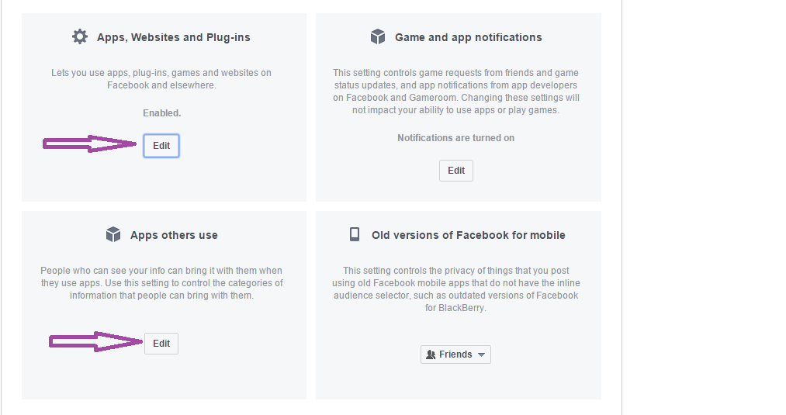Click the Enabled status text
This screenshot has width=786, height=415.
tap(162, 113)
